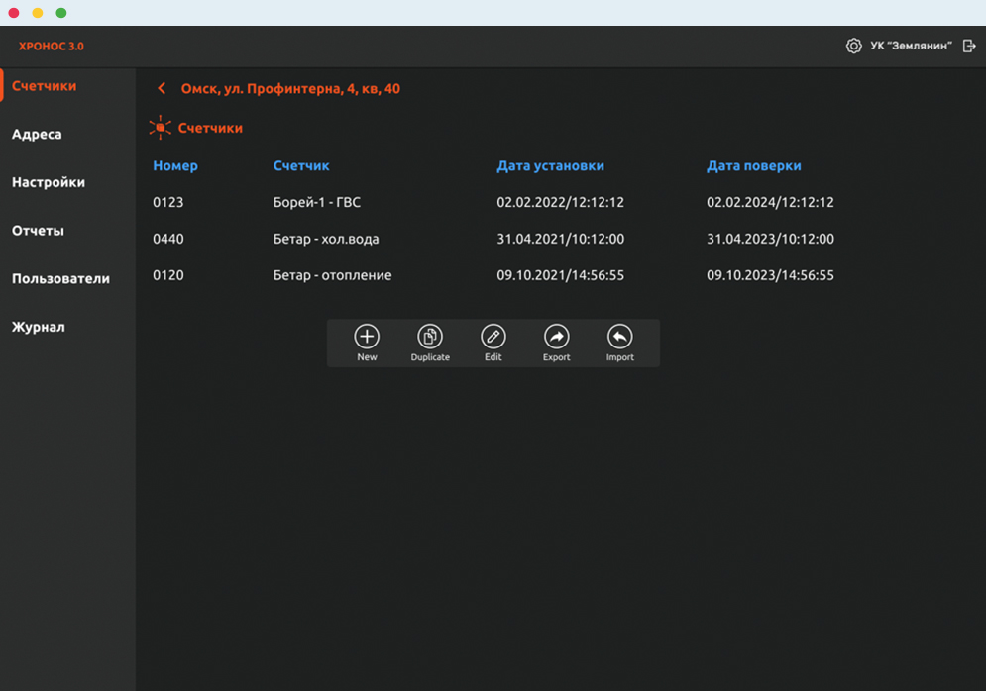Click the New counter plus icon
Screen dimensions: 986x691
point(367,337)
